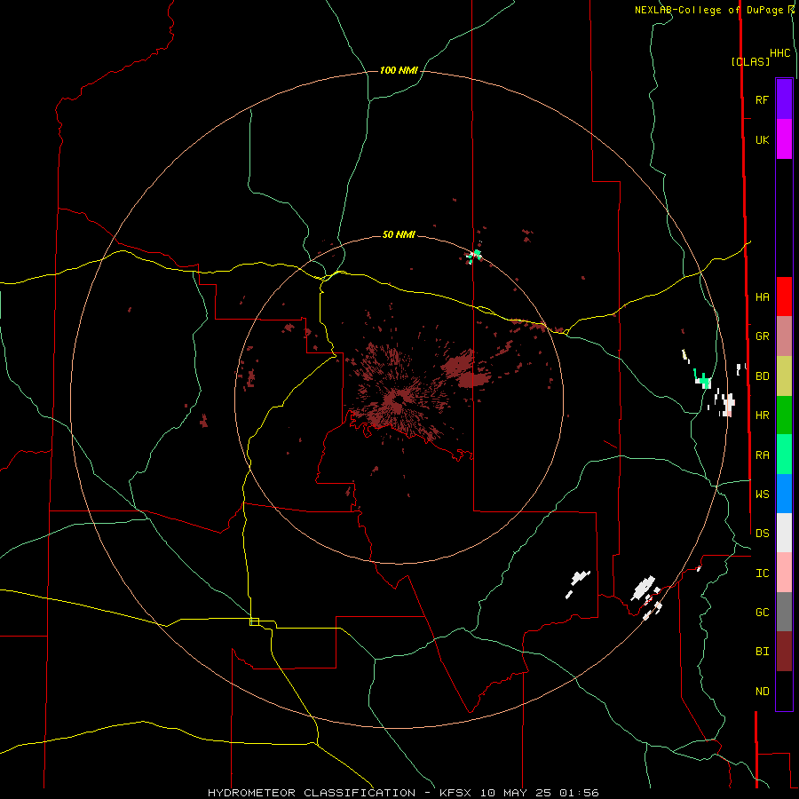Click the BI legend label
The height and width of the screenshot is (799, 799).
tap(762, 652)
